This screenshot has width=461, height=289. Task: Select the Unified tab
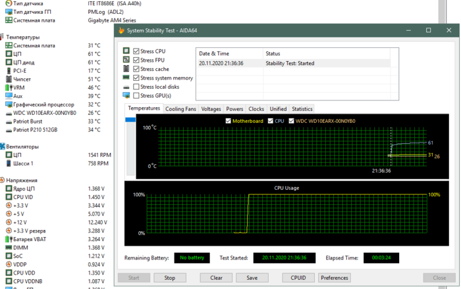(278, 109)
